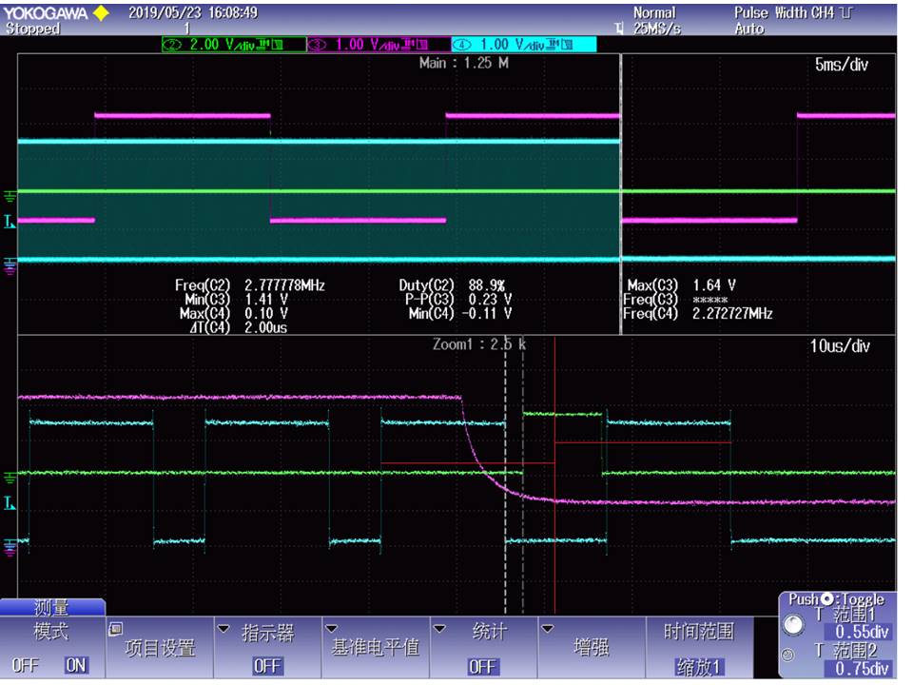
Task: Click the Push toggle knob symbol
Action: [826, 598]
